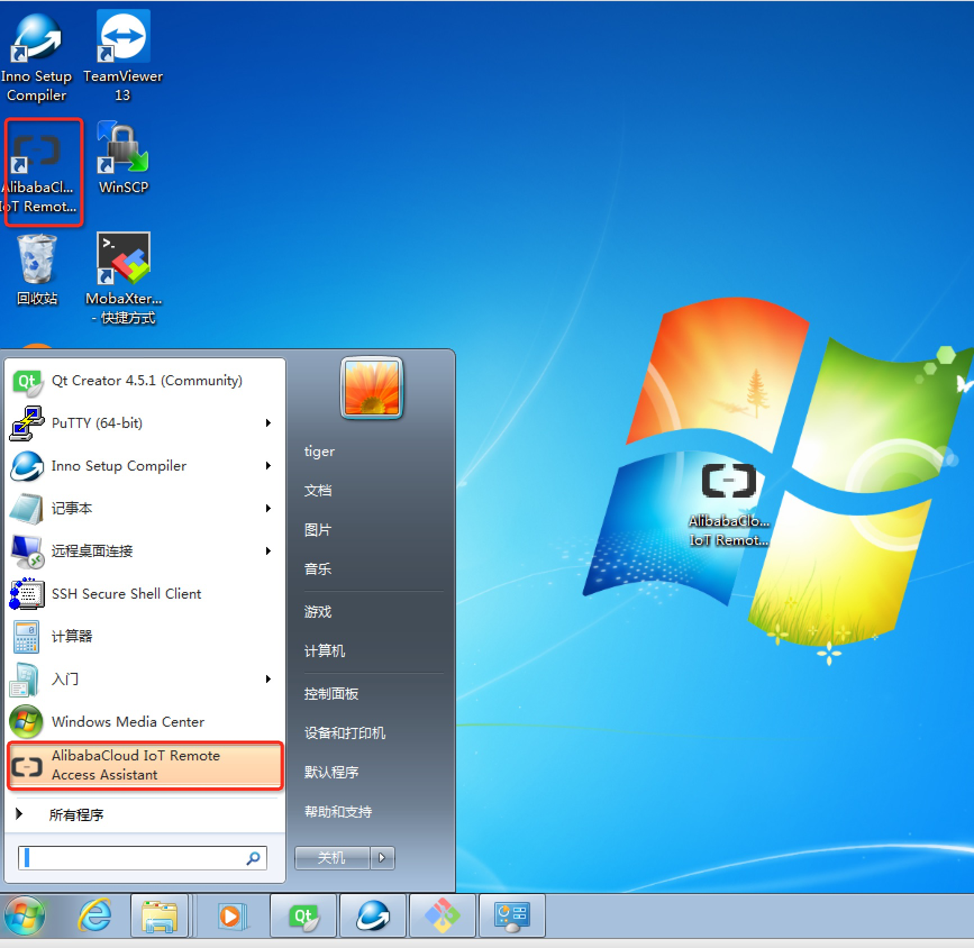Viewport: 974px width, 948px height.
Task: Open WinSCP desktop shortcut
Action: (123, 159)
